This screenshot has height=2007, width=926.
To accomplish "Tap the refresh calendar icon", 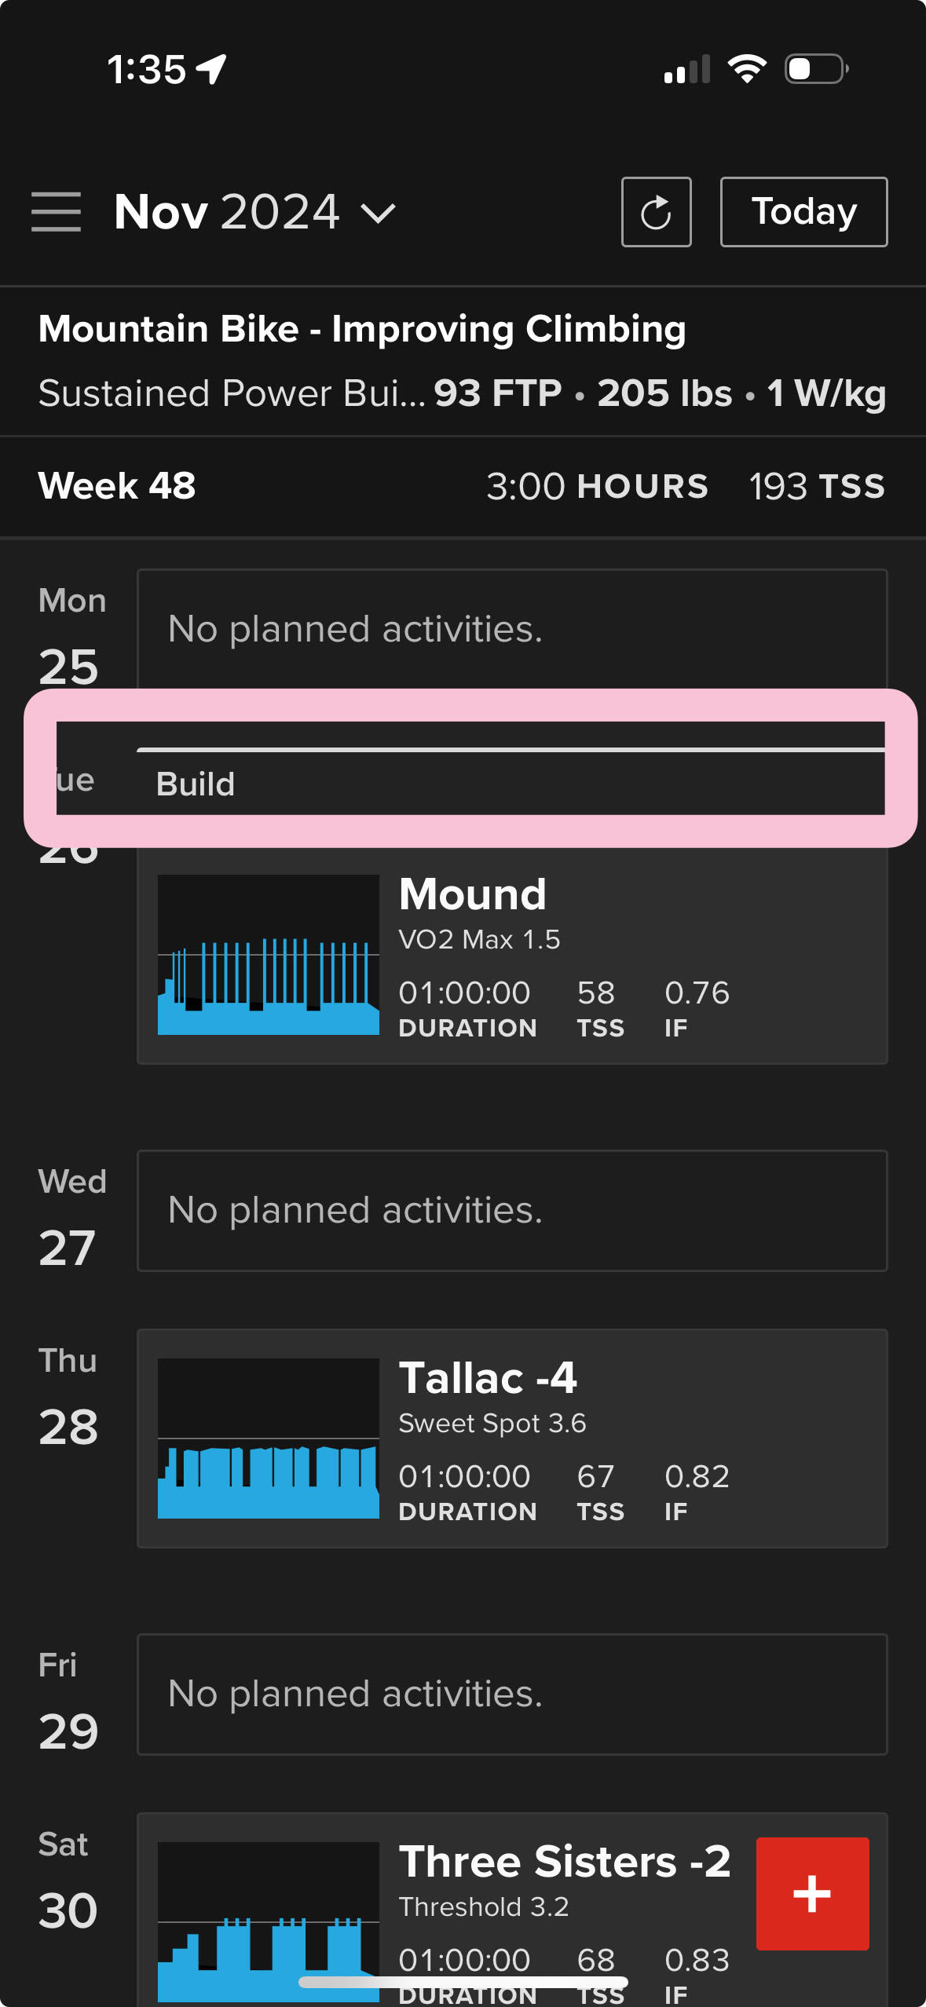I will coord(656,212).
